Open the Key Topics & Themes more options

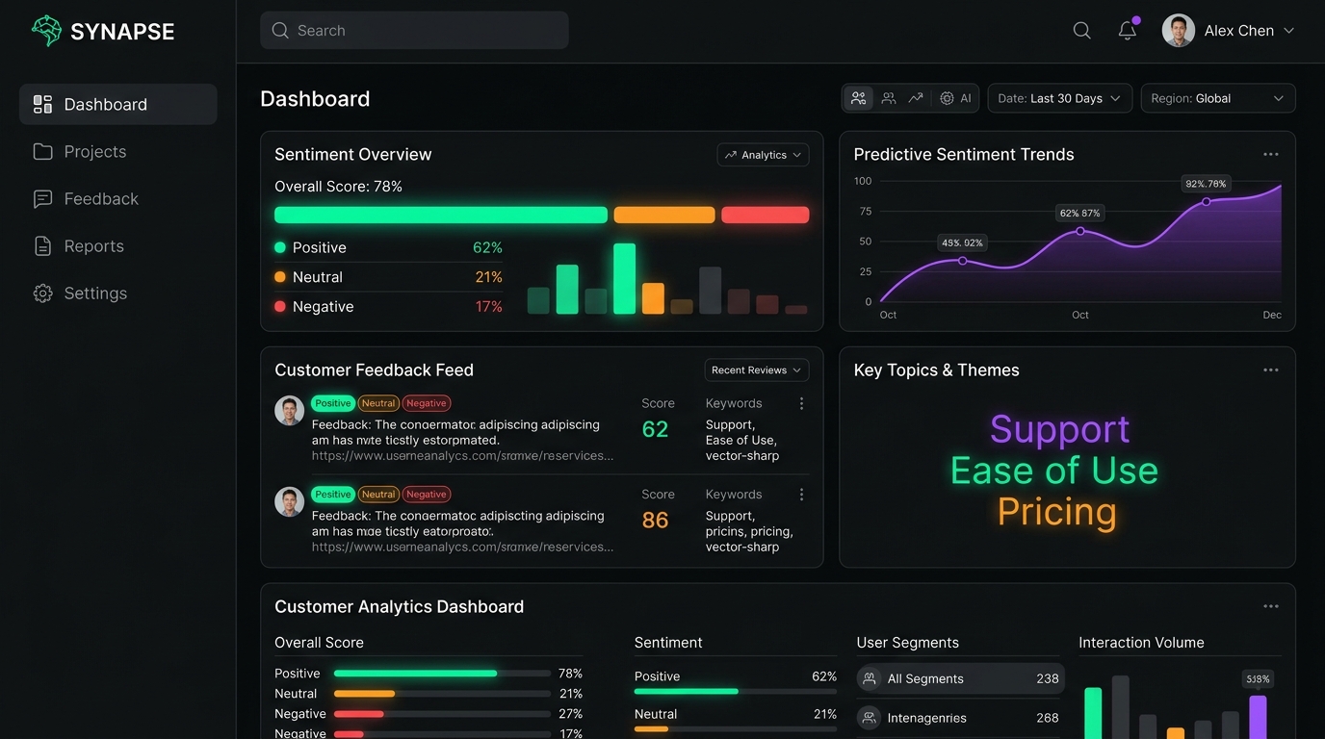pos(1271,370)
